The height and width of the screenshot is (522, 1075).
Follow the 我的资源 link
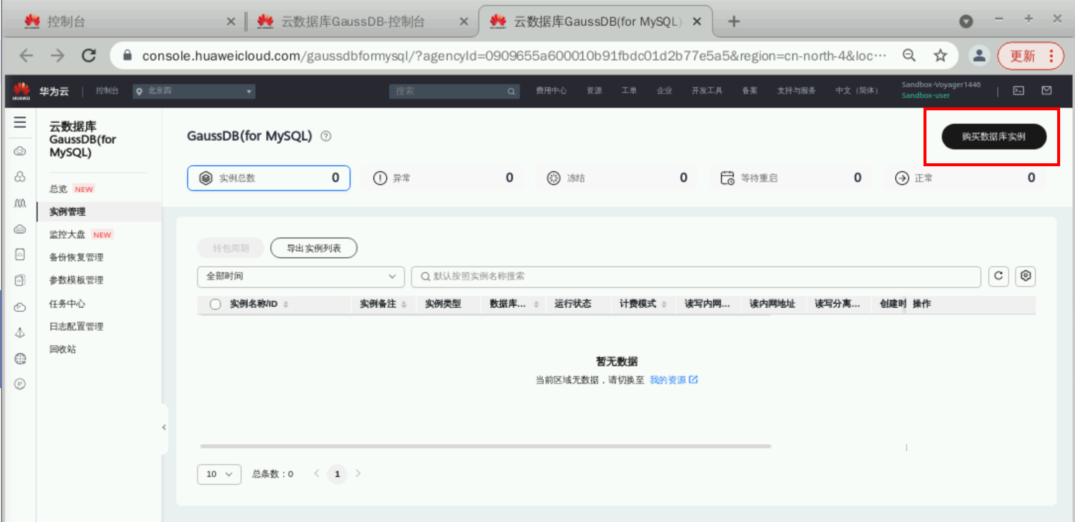[x=667, y=380]
